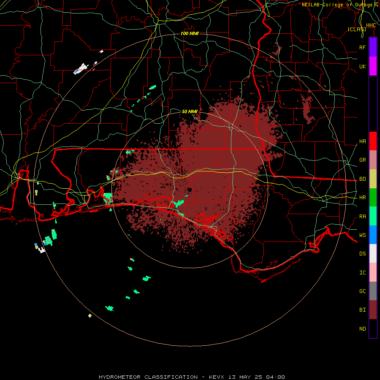Click the 'DS' legend label

tap(362, 253)
